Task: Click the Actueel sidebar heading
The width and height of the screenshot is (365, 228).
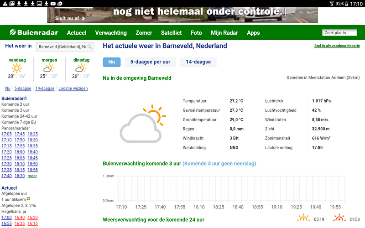Action: coord(9,188)
